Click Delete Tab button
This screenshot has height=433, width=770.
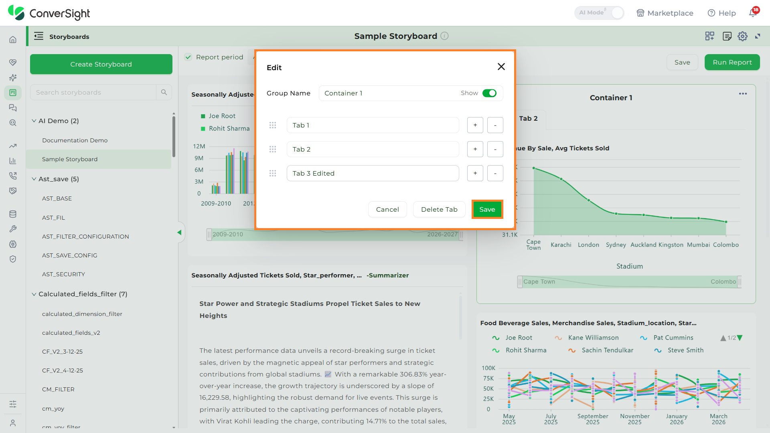click(x=439, y=209)
